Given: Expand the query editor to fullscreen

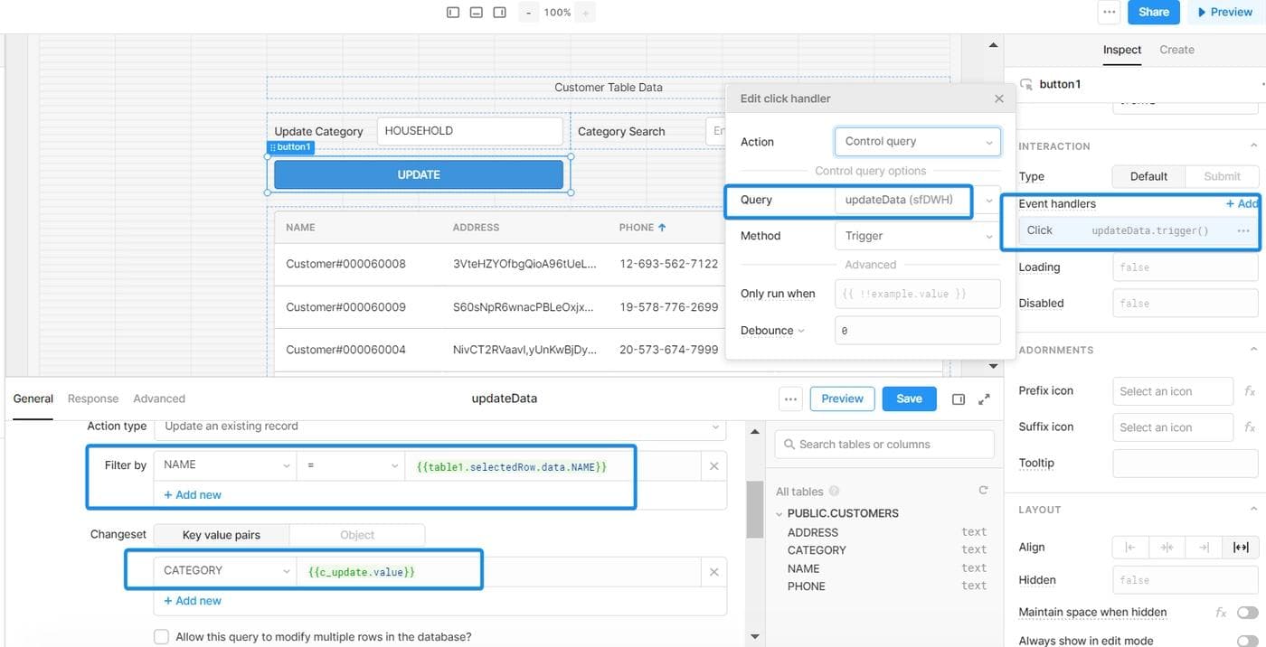Looking at the screenshot, I should (984, 399).
